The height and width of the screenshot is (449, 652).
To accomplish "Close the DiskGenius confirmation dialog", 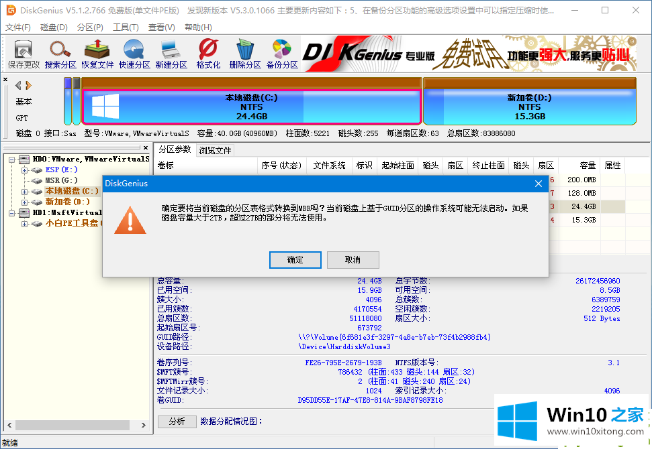I will (x=539, y=184).
